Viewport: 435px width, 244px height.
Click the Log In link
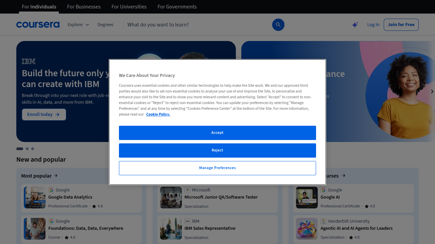[x=373, y=25]
